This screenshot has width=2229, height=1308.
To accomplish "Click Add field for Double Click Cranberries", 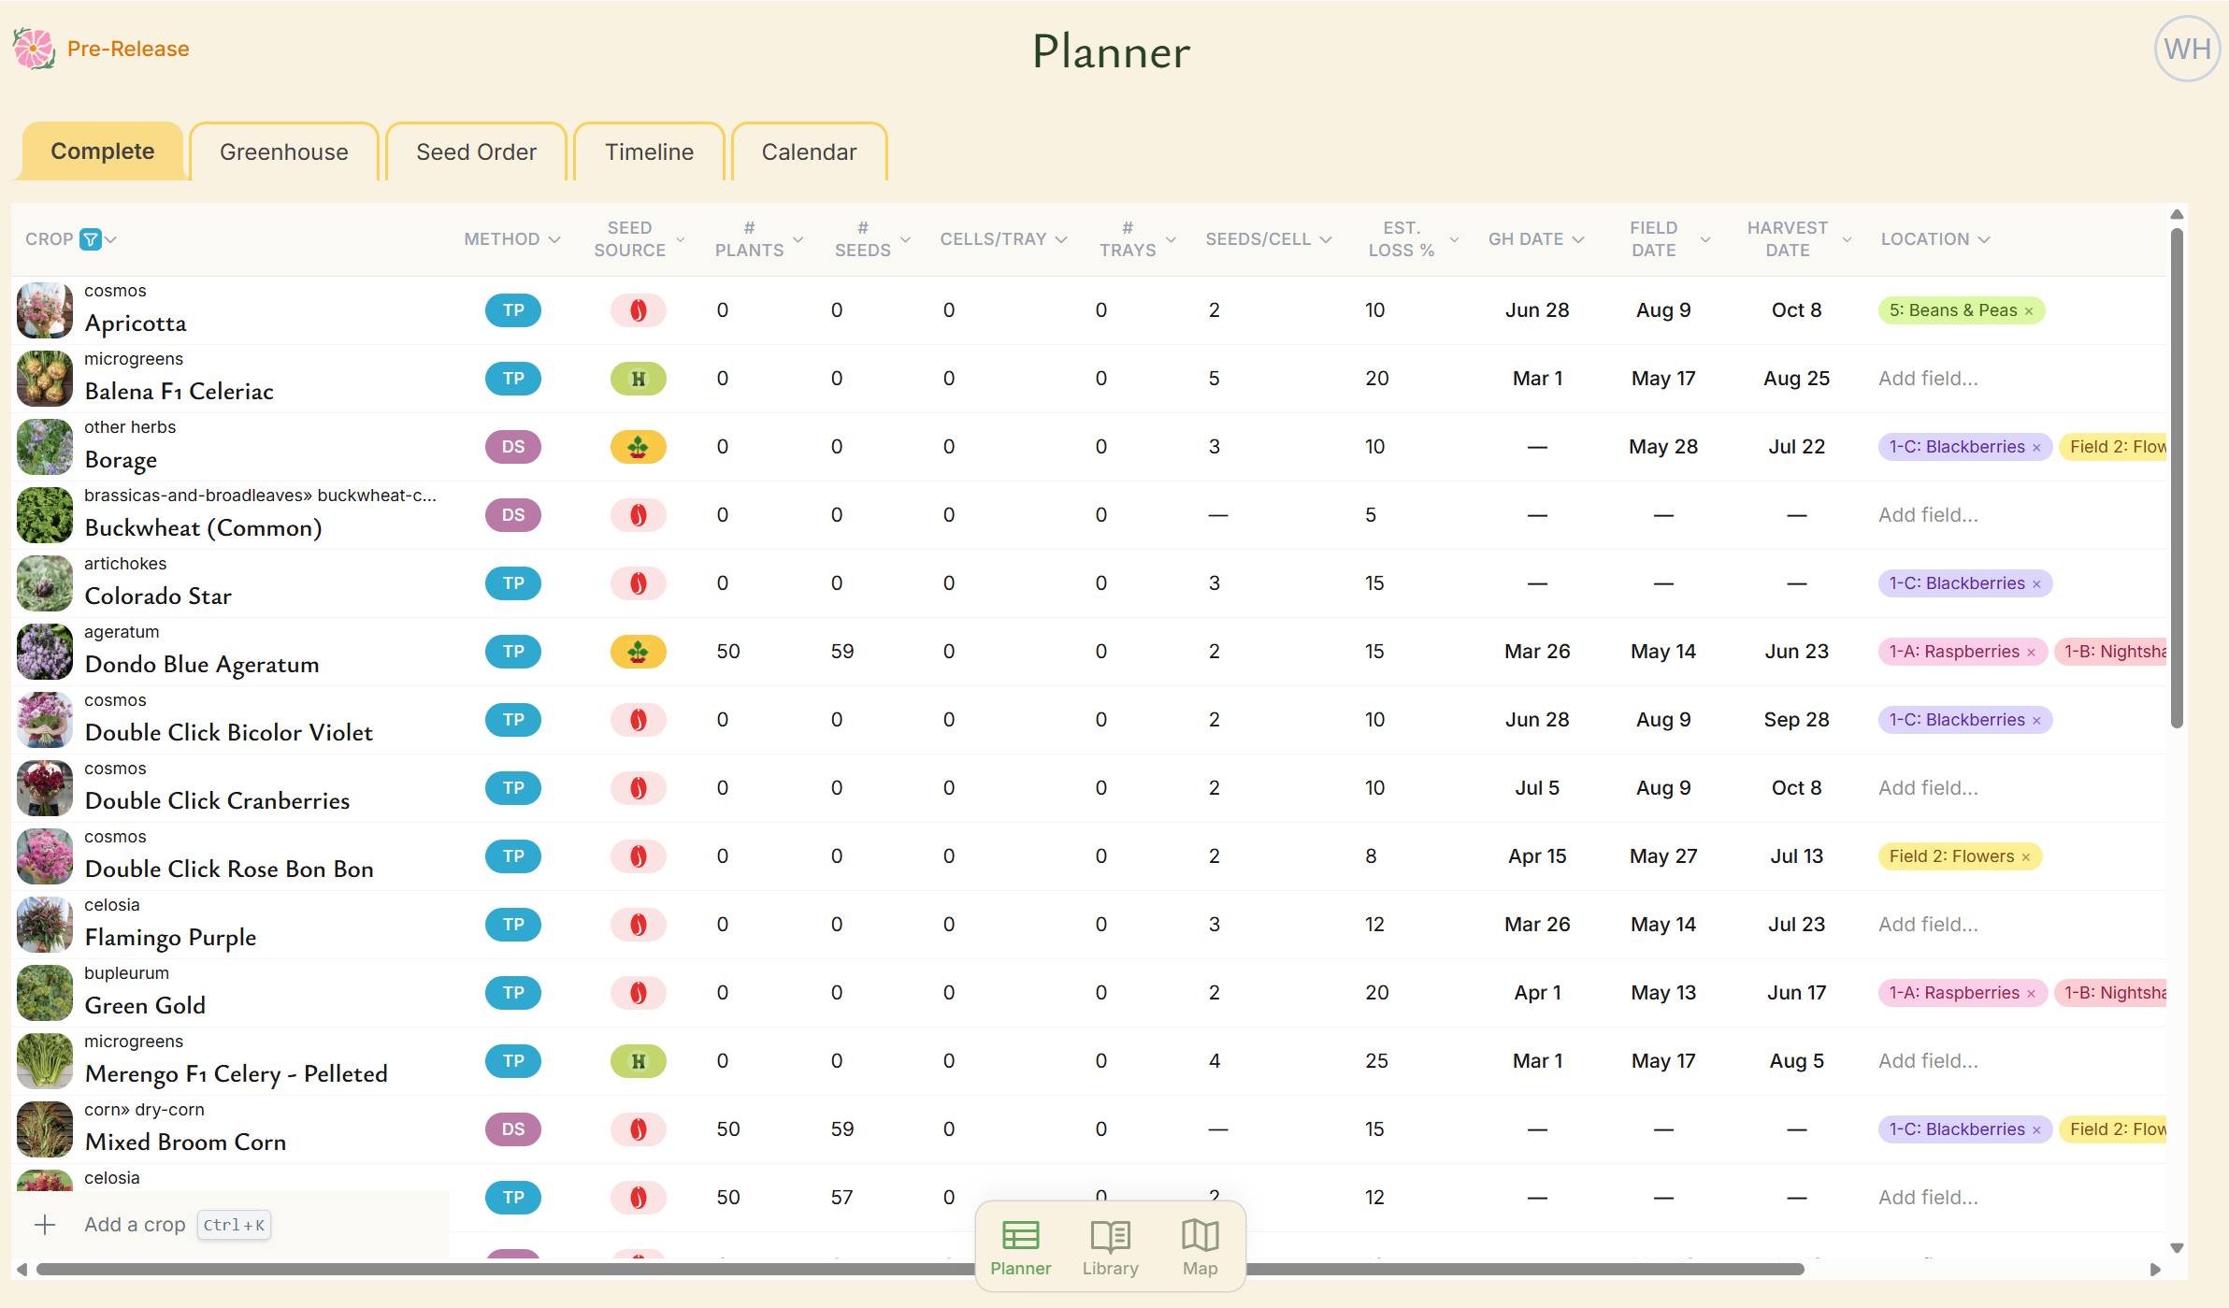I will point(1928,787).
